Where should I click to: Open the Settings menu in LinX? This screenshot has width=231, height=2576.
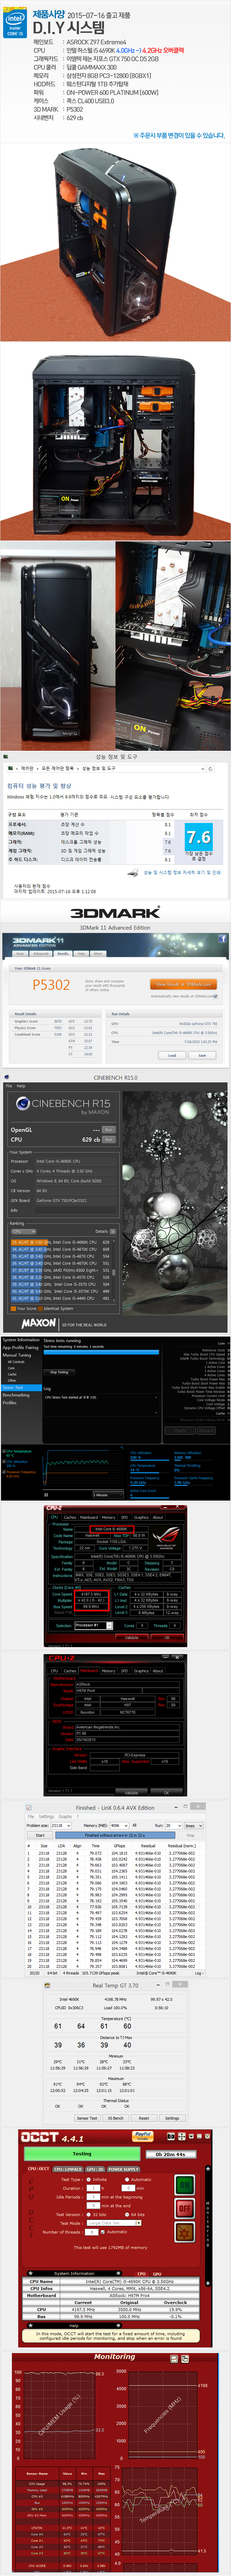tap(46, 1816)
